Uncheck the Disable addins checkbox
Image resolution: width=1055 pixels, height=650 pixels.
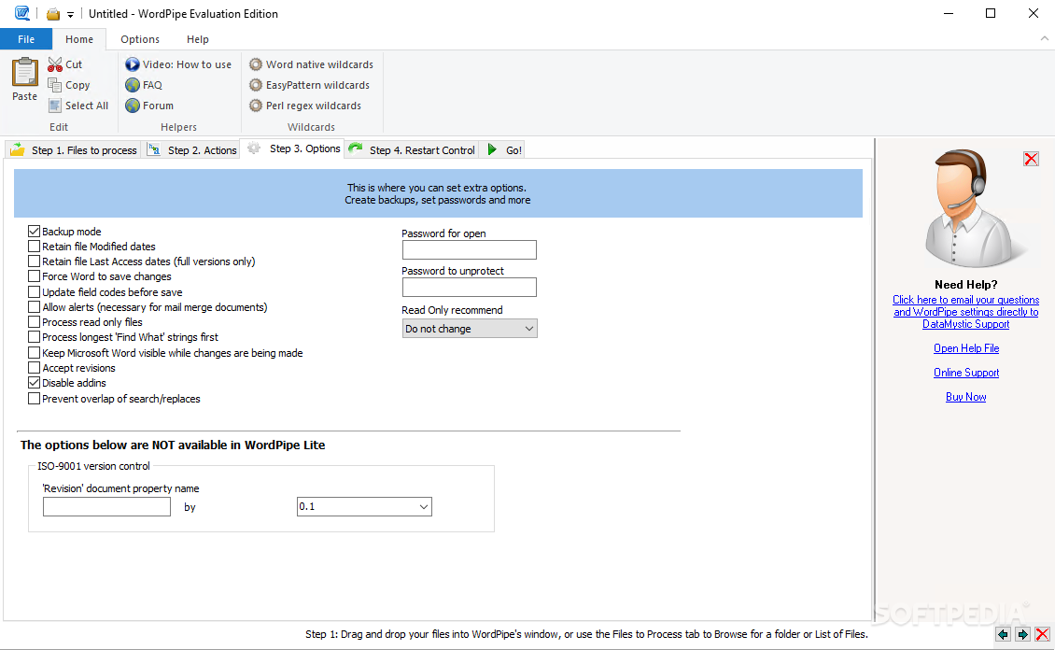35,383
